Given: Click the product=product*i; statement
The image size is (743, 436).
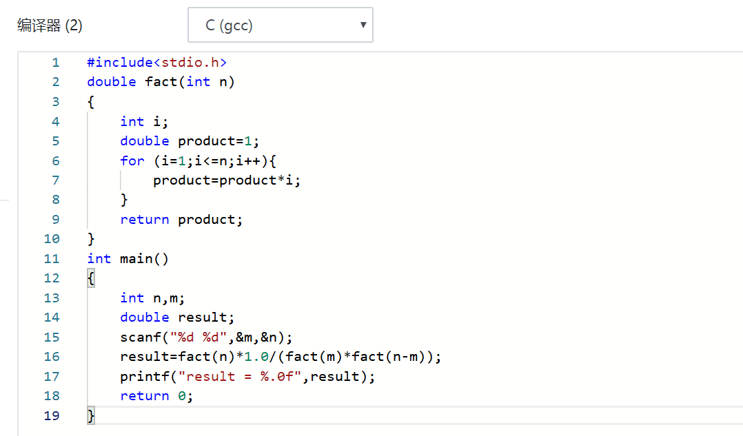Looking at the screenshot, I should (x=227, y=180).
